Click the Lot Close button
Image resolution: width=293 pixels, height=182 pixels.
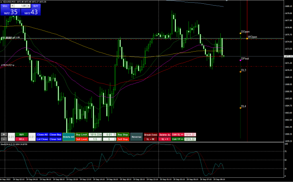[x=42, y=139]
